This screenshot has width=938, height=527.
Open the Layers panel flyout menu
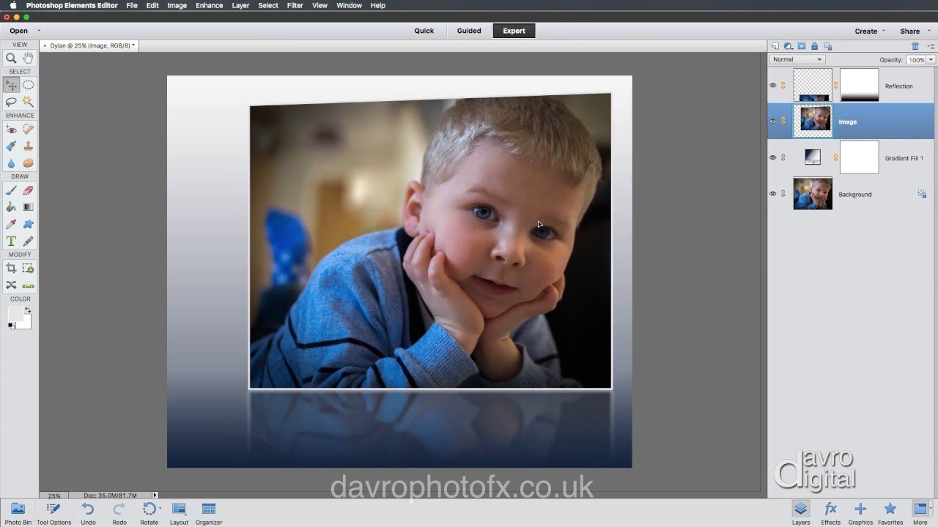click(x=931, y=46)
